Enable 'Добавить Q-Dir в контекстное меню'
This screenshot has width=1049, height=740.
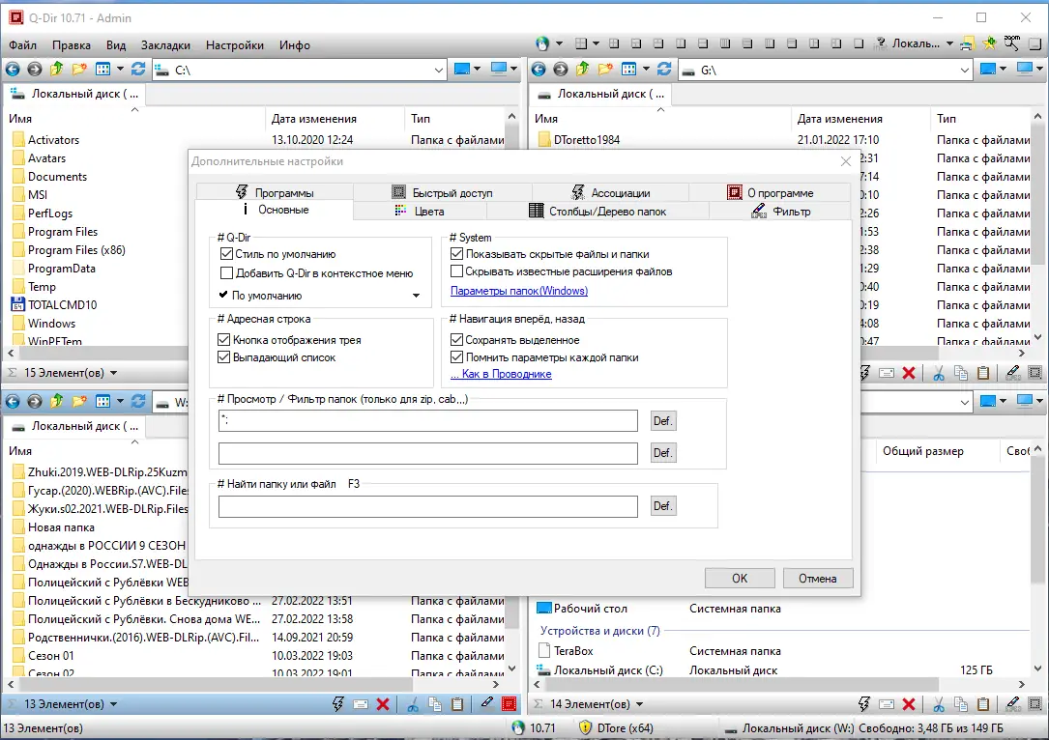[x=226, y=272]
